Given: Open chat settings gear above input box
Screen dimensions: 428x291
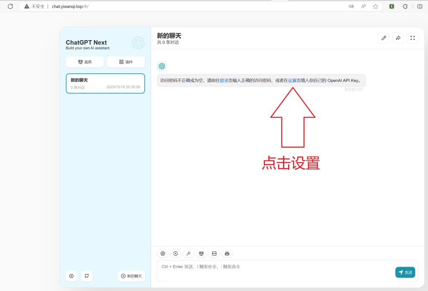Looking at the screenshot, I should tap(163, 253).
